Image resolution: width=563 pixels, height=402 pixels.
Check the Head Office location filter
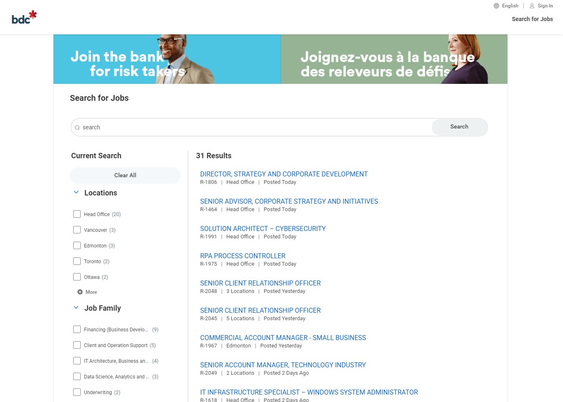77,214
